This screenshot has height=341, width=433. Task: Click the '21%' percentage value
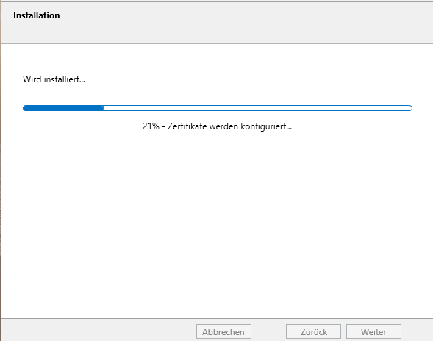151,126
